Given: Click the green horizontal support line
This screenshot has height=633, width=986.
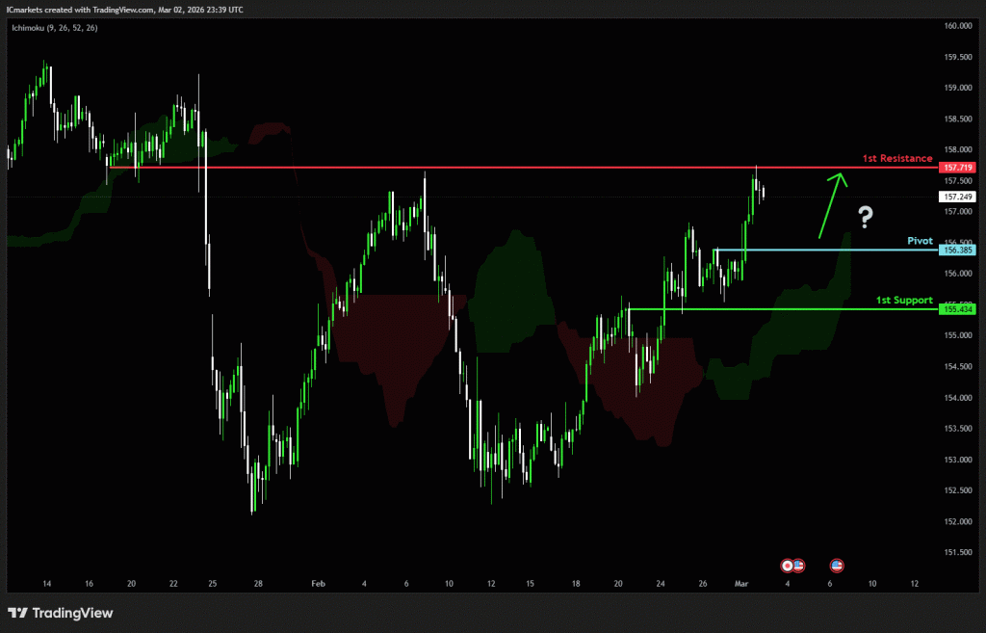Looking at the screenshot, I should point(770,309).
